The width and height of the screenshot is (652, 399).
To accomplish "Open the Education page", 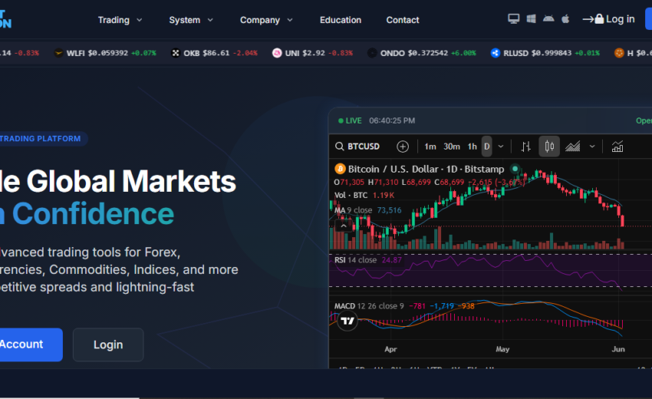I will pos(340,20).
